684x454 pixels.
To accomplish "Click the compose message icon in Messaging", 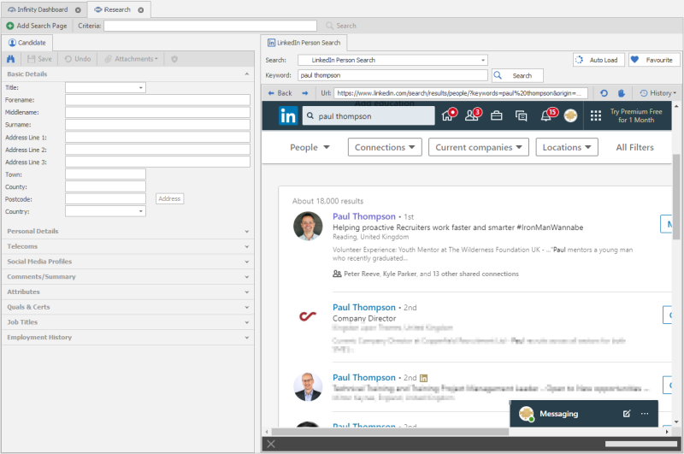I will click(627, 414).
